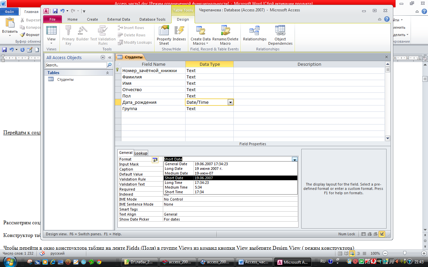The image size is (428, 267).
Task: Click the Undo arrow icon in Access title bar
Action: (x=62, y=11)
